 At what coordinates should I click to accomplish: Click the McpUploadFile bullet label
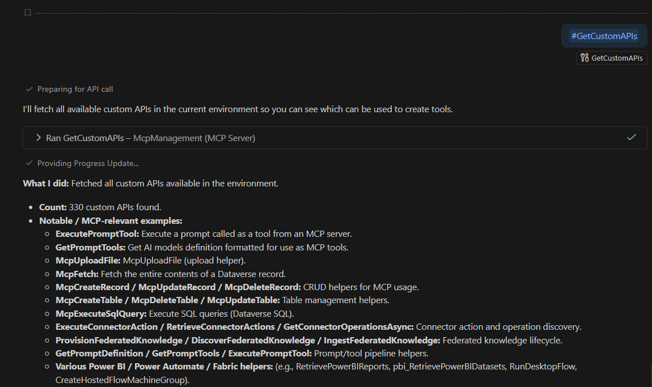coord(88,261)
